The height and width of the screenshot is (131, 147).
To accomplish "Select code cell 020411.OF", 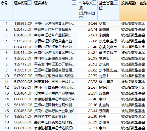I will tap(23, 47).
